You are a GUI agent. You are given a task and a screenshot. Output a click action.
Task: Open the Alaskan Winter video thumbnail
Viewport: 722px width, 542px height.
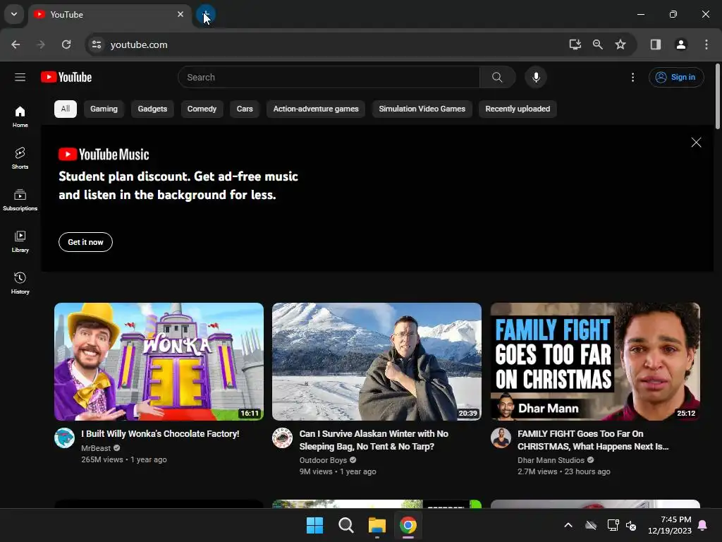(377, 361)
